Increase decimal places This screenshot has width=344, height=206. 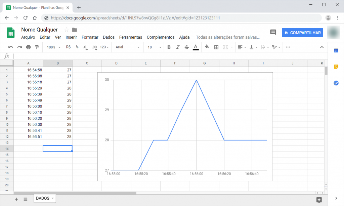pos(94,47)
